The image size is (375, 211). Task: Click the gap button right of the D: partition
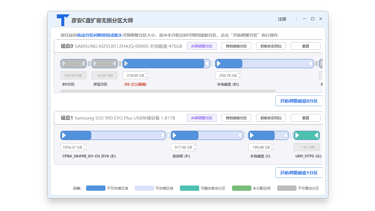pos(316,64)
